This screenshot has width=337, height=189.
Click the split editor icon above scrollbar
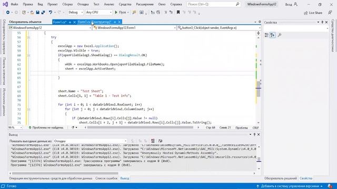pyautogui.click(x=259, y=33)
